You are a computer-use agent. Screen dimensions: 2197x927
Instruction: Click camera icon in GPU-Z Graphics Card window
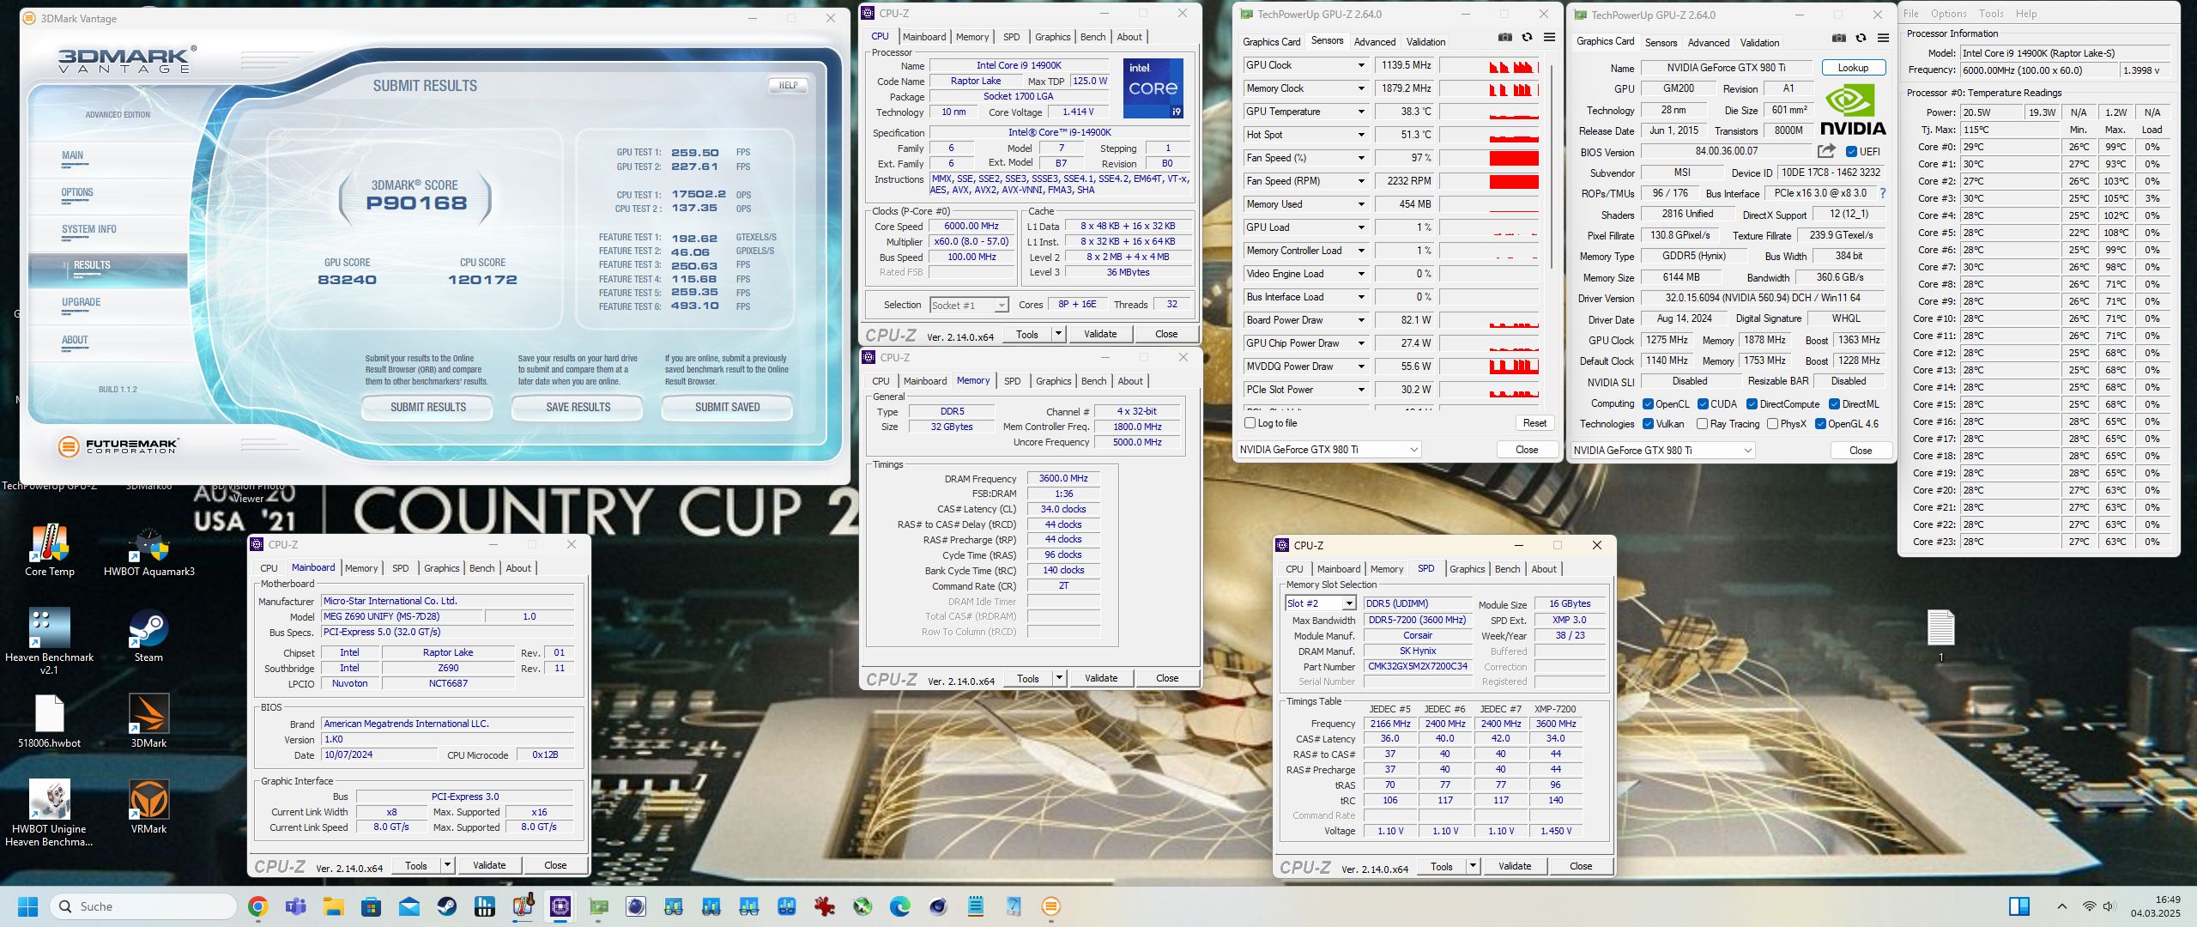click(x=1838, y=39)
